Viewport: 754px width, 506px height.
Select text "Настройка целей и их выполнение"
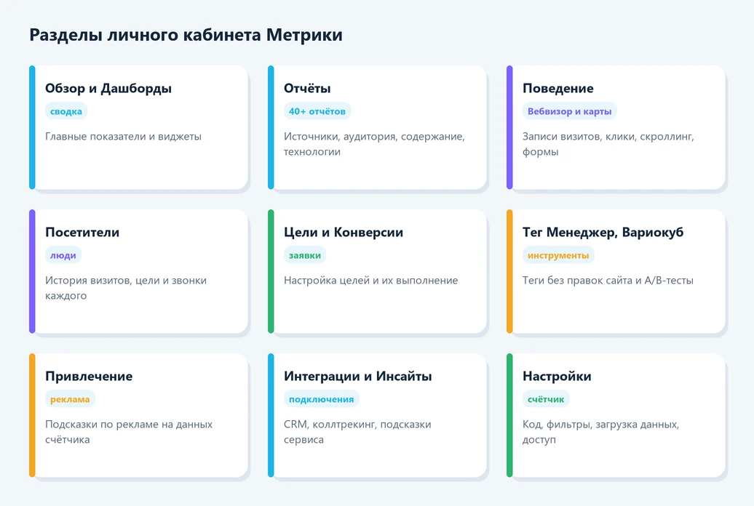[x=370, y=280]
